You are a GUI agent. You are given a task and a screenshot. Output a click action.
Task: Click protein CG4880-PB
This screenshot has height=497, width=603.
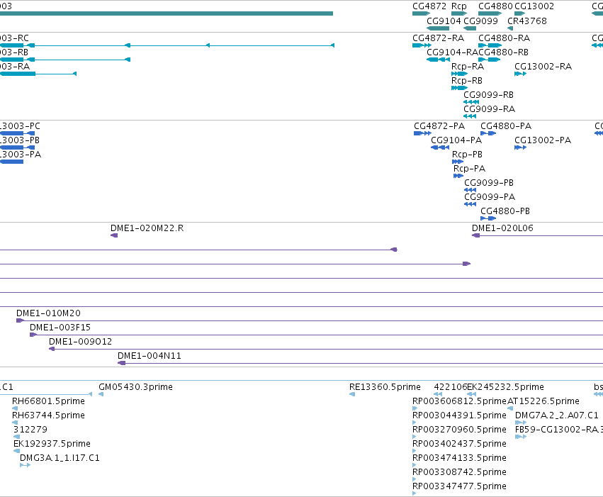click(x=505, y=211)
